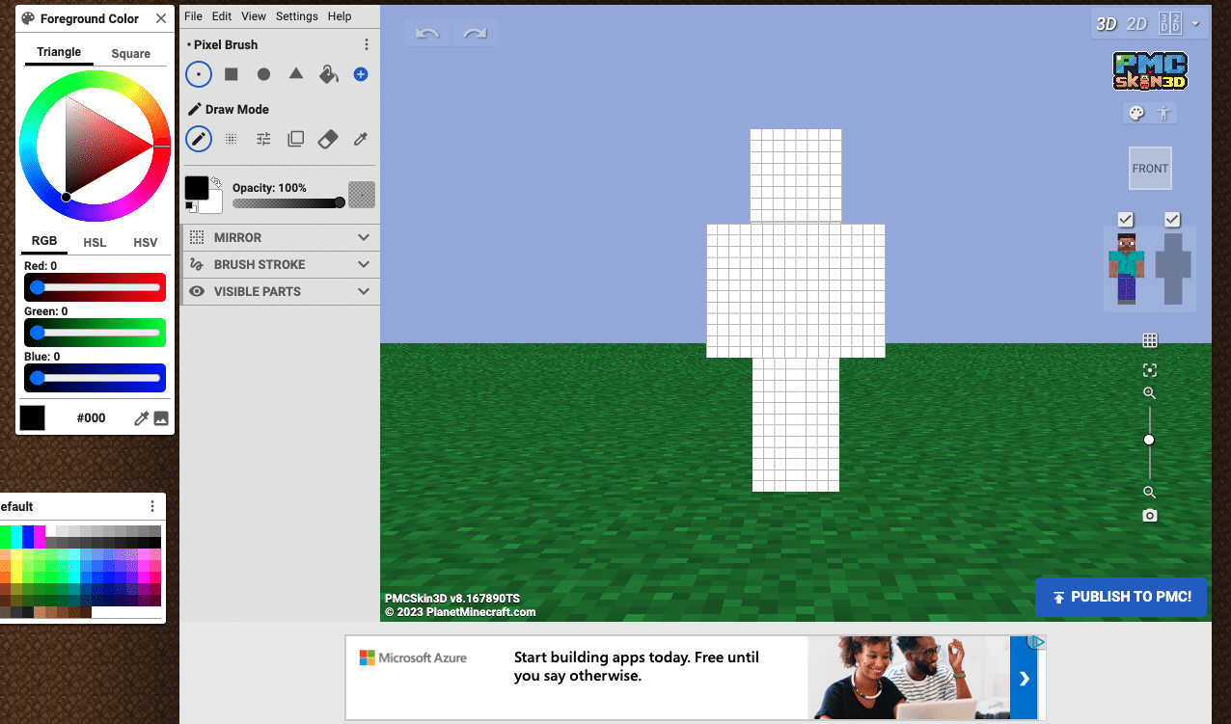The width and height of the screenshot is (1231, 724).
Task: Toggle the overlay layer checkbox
Action: (x=1172, y=220)
